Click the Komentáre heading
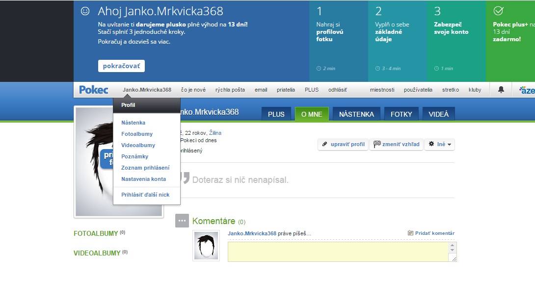535x303 pixels. tap(214, 221)
